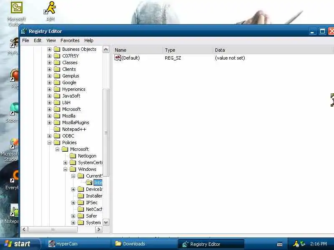Click the Safer folder icon
Screen dimensions: 334x250
pyautogui.click(x=81, y=216)
